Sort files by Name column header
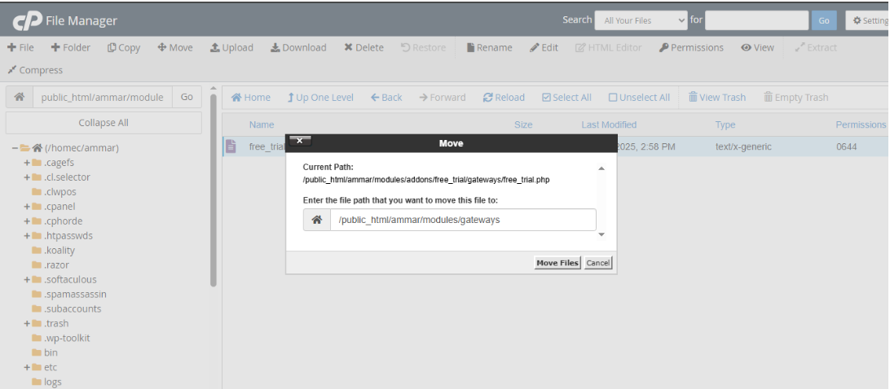This screenshot has height=389, width=890. pyautogui.click(x=262, y=125)
